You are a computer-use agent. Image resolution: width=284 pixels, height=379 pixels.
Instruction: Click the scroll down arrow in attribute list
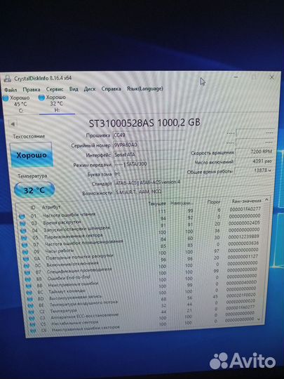click(259, 319)
